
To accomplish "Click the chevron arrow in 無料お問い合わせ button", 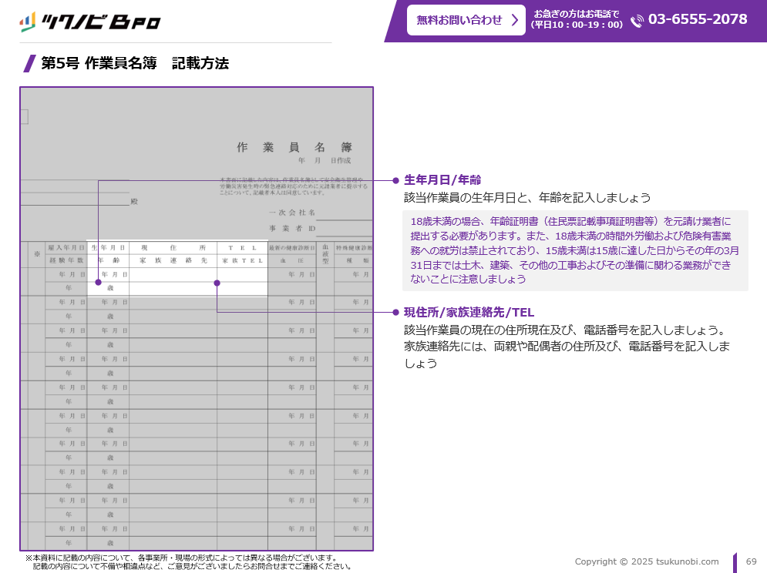I will pyautogui.click(x=515, y=20).
